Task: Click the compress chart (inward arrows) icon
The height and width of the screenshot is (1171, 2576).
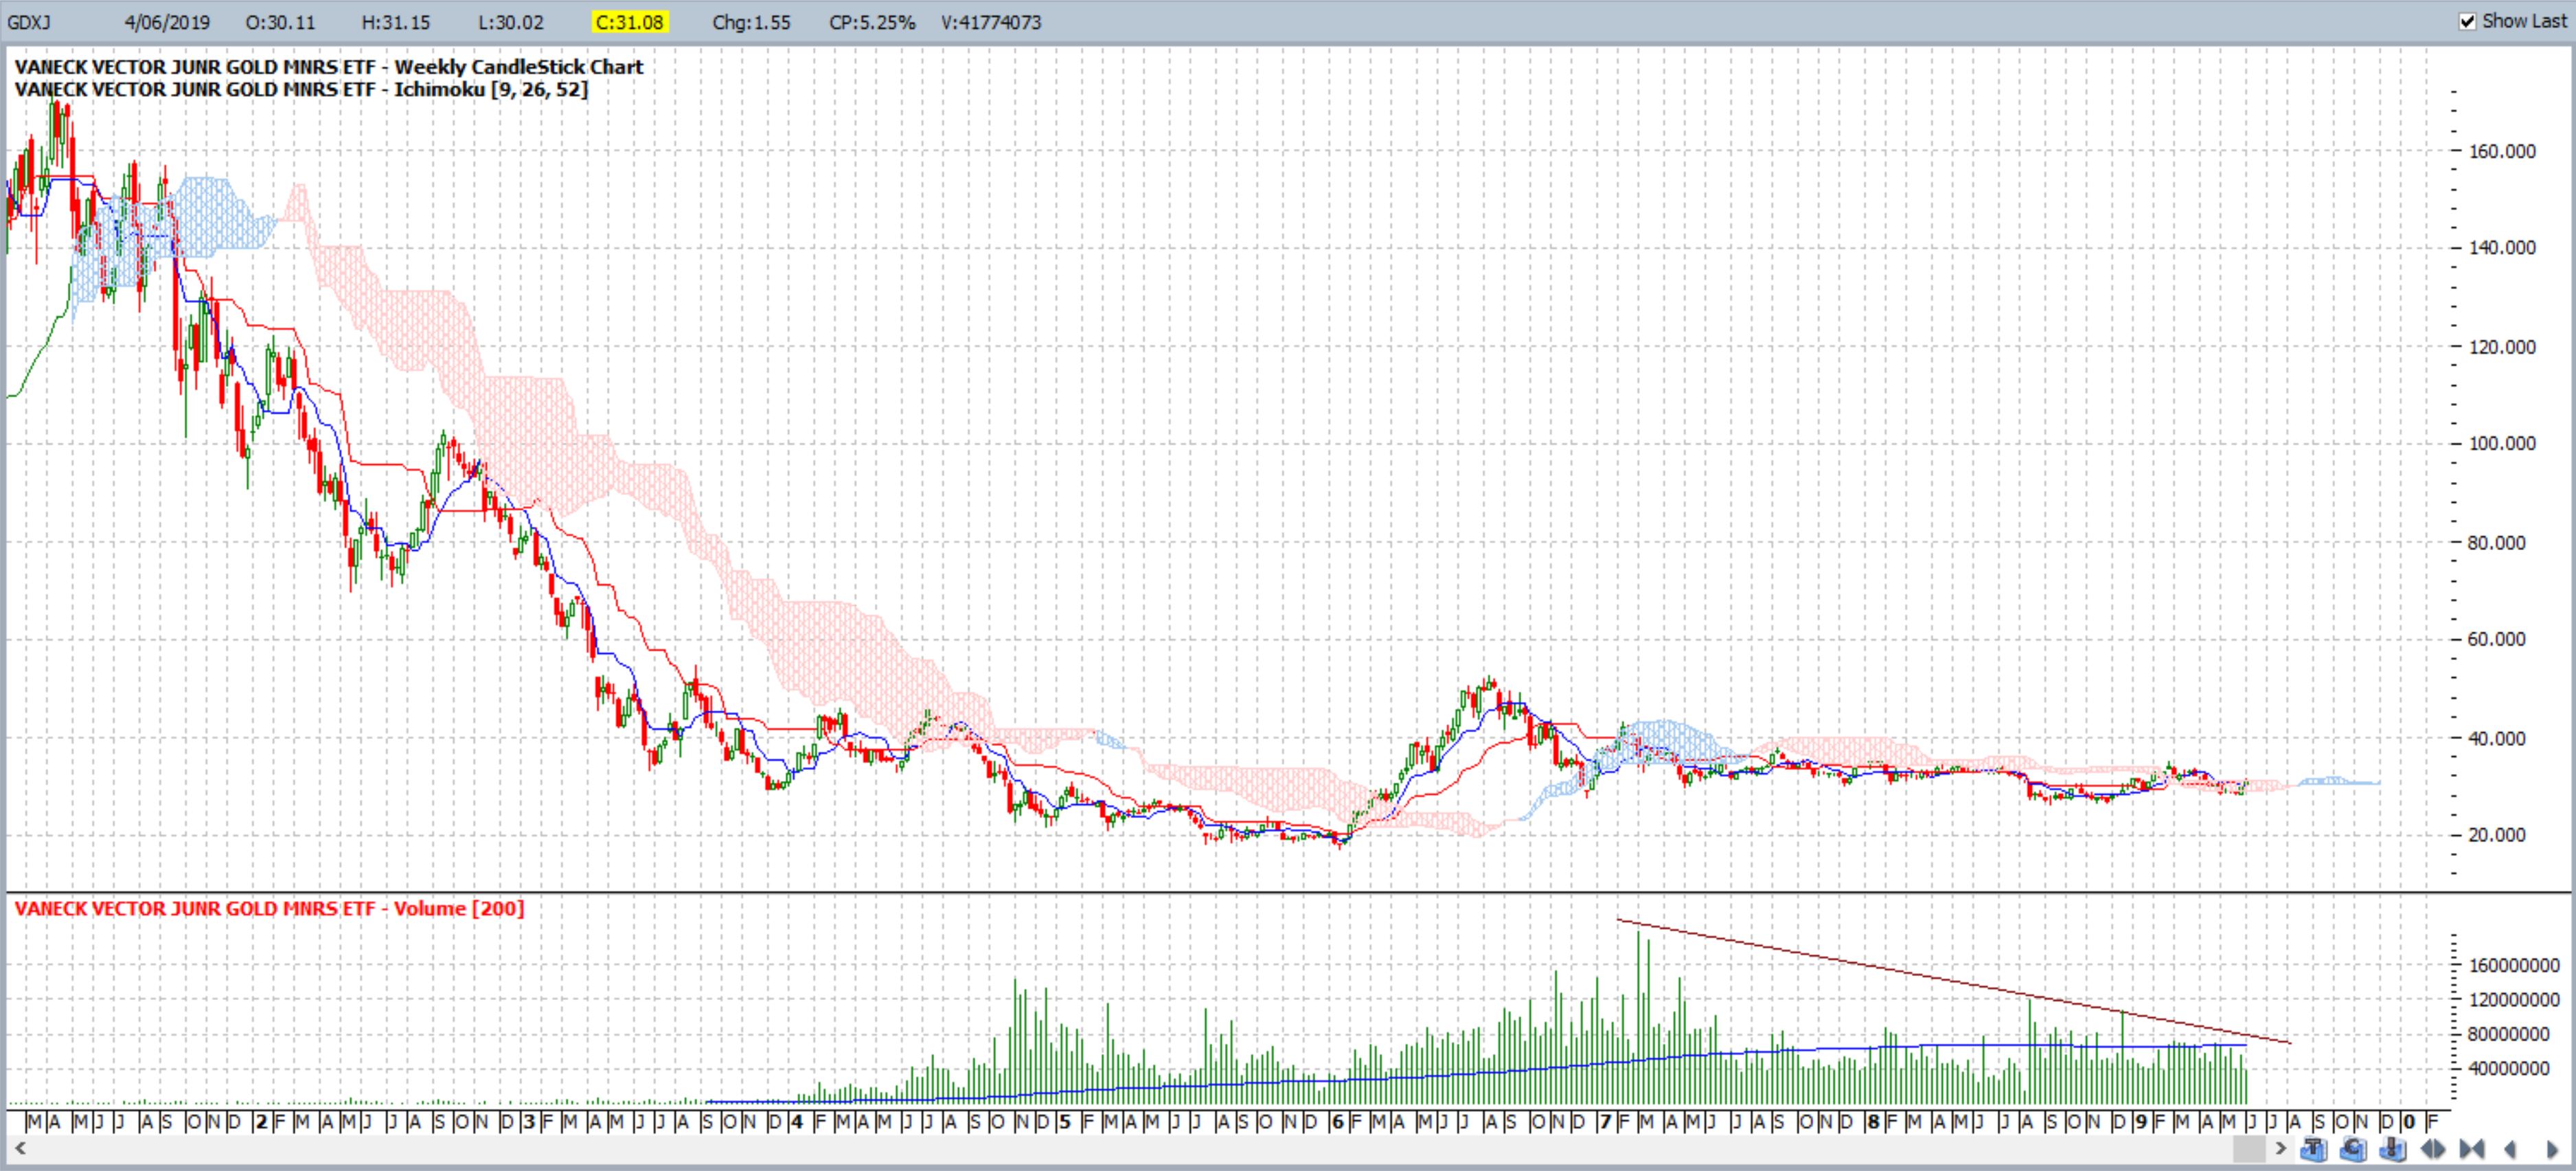Action: 2472,1149
